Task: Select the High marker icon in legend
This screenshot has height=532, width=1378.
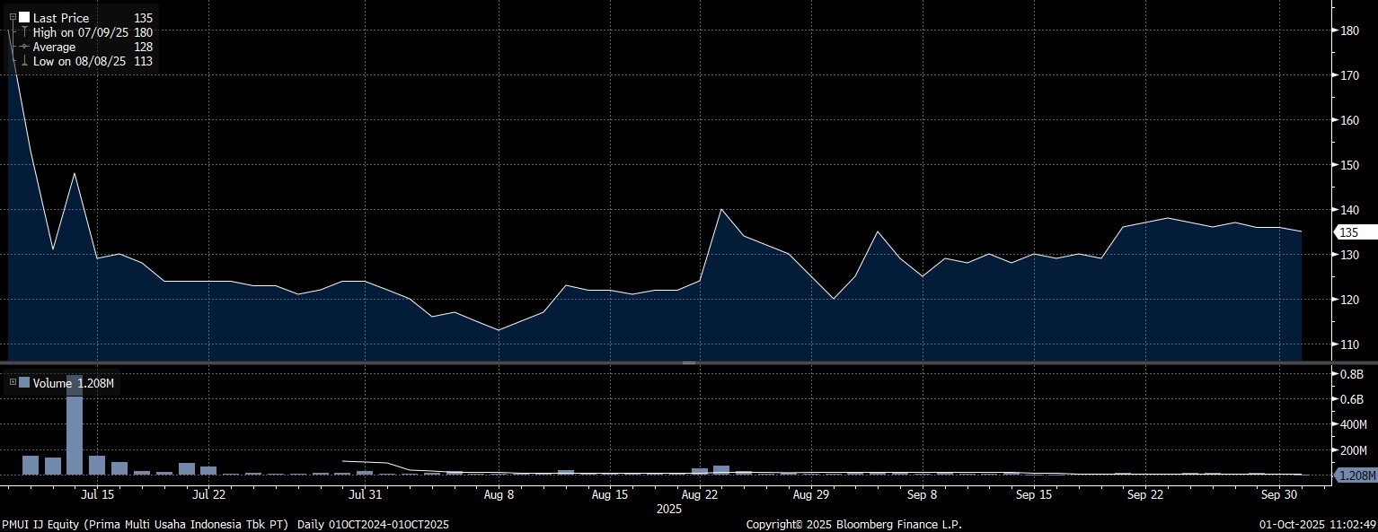Action: [23, 32]
